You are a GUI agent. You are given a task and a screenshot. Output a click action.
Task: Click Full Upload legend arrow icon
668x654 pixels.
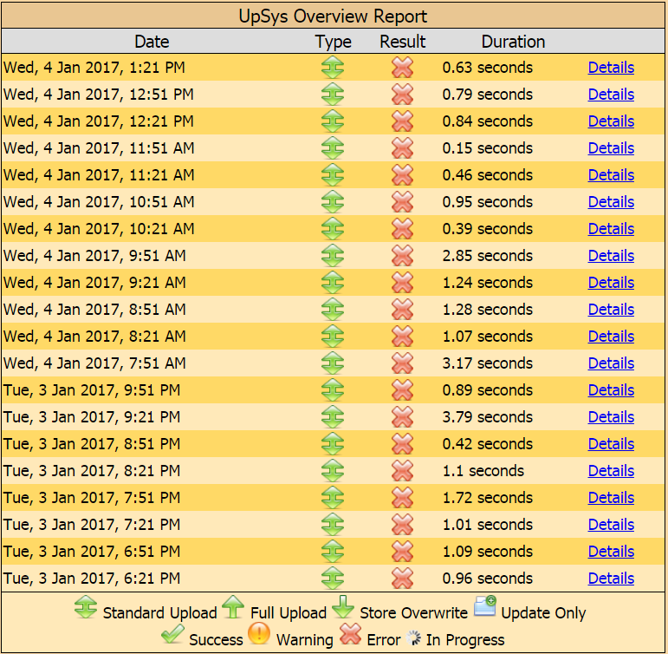pos(233,607)
